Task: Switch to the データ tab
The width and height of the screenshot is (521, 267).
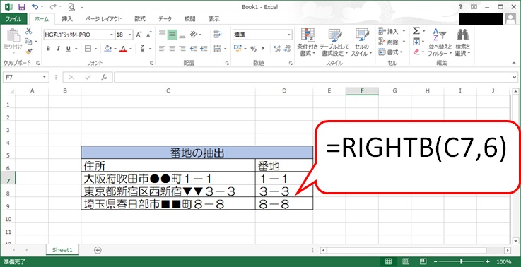Action: (165, 19)
